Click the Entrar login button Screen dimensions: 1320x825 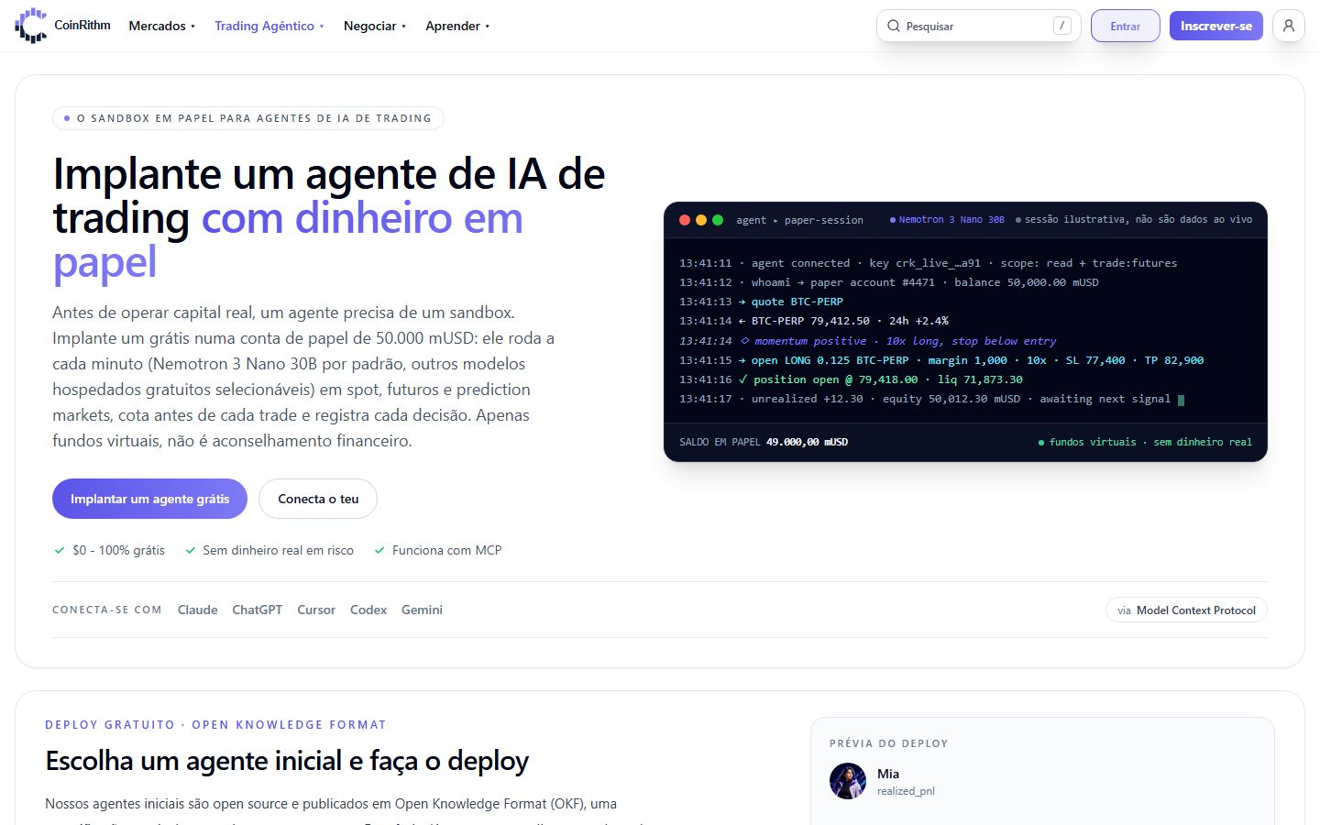tap(1125, 26)
